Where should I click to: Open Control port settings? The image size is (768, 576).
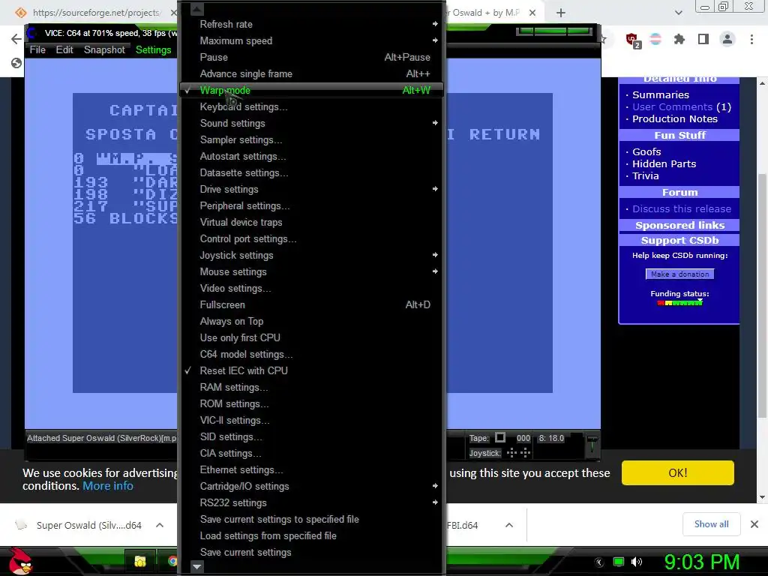coord(311,239)
